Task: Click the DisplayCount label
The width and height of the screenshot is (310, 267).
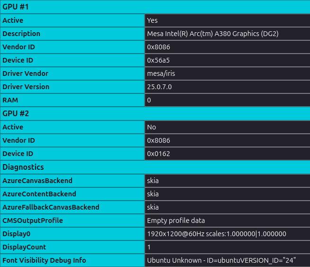Action: click(x=24, y=247)
